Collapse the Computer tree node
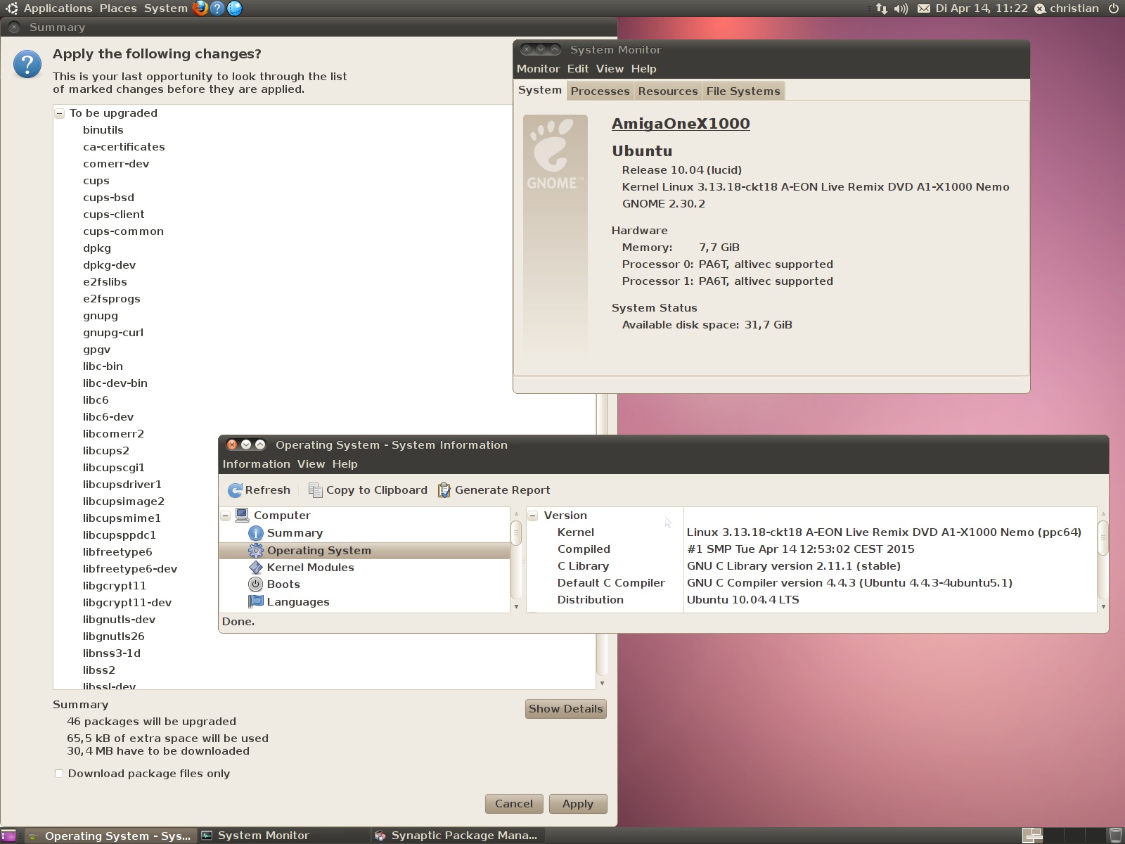The height and width of the screenshot is (844, 1125). (x=226, y=516)
